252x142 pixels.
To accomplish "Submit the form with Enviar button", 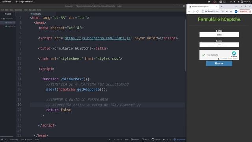I will (x=219, y=64).
